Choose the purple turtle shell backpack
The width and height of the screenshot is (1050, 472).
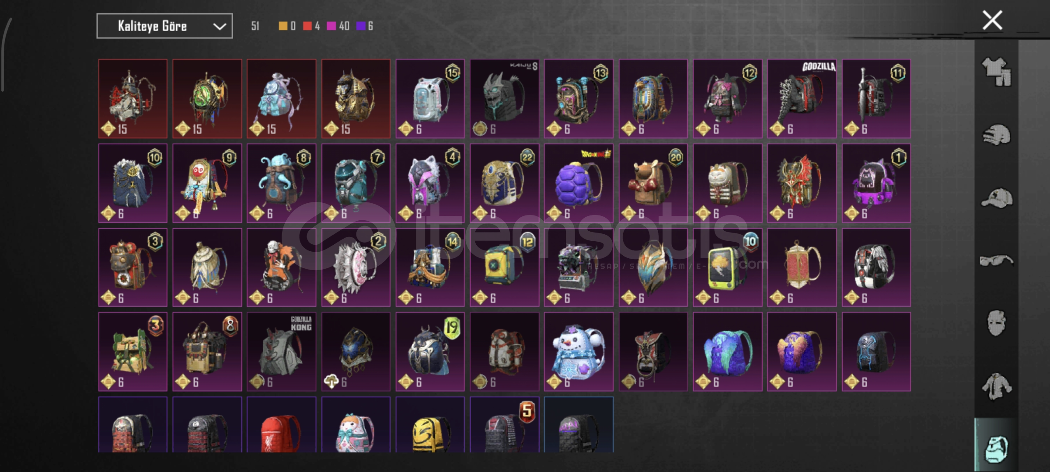pos(579,183)
